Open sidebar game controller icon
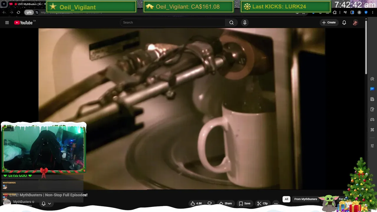377x212 pixels. [x=372, y=120]
